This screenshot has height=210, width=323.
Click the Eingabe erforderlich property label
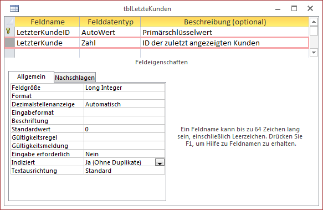(48, 154)
